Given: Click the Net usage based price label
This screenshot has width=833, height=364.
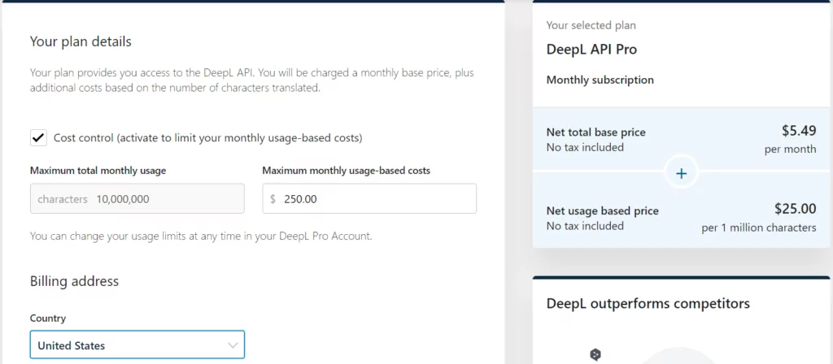Looking at the screenshot, I should click(603, 211).
